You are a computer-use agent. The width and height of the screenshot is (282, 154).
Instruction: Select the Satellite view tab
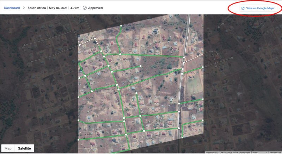click(x=24, y=148)
